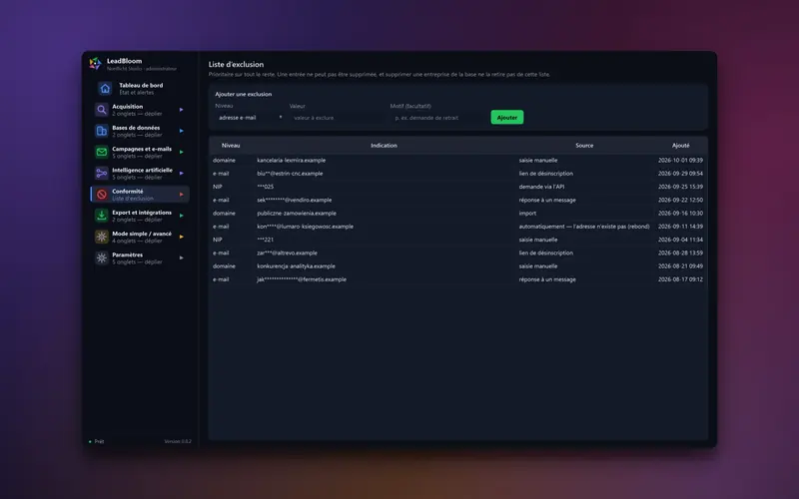Screen dimensions: 799x499
Task: Click the Source column header
Action: click(x=584, y=146)
